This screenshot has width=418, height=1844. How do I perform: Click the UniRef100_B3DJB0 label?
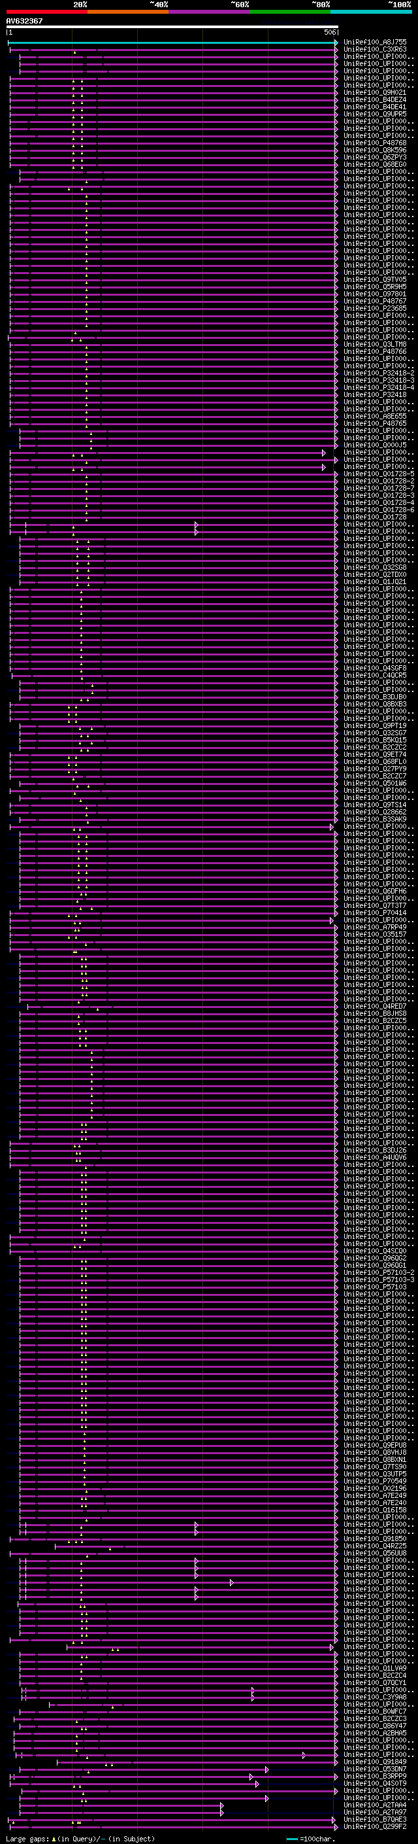coord(375,697)
